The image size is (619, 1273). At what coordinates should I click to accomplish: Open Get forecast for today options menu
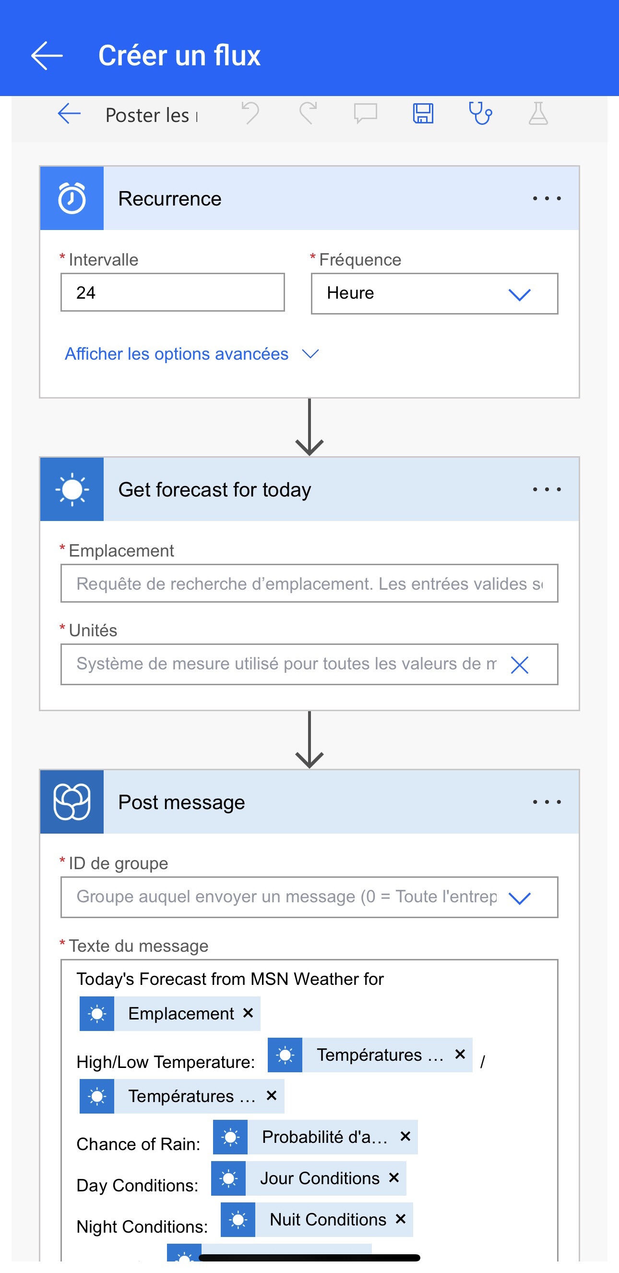click(547, 490)
